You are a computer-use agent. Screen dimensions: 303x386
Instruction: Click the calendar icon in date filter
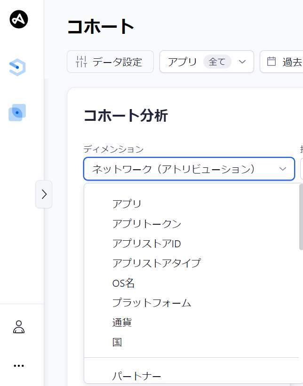[271, 62]
